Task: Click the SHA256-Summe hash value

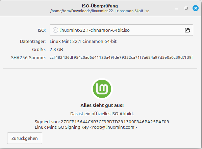Action: [121, 57]
